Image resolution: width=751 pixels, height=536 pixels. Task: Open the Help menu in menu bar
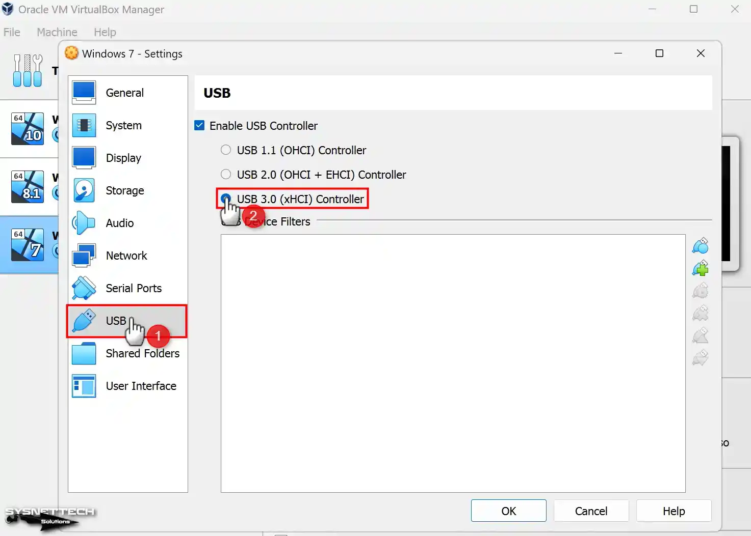(x=105, y=32)
